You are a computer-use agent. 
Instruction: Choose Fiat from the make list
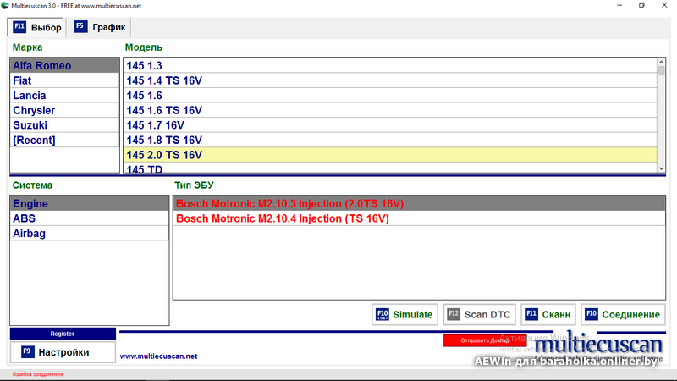pos(65,80)
